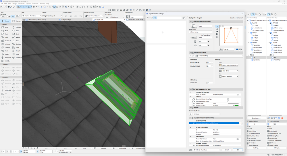Open the Glass surface material dropdown
The width and height of the screenshot is (287, 156).
point(229,76)
